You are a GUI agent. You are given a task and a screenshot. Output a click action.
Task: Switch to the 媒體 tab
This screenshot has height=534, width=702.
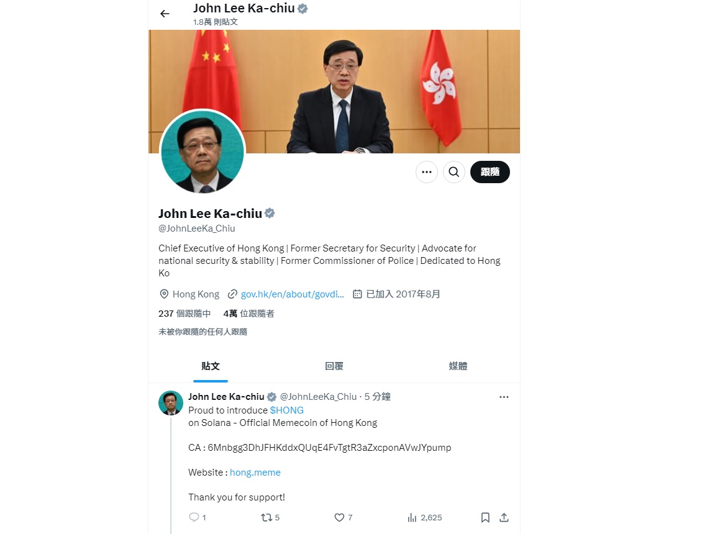click(x=458, y=366)
